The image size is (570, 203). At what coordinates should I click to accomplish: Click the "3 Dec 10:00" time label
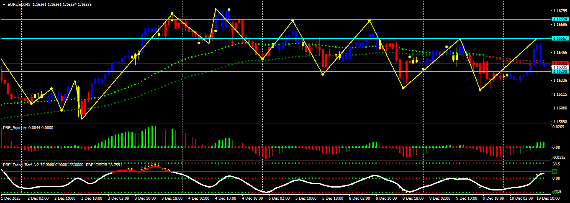[146, 199]
